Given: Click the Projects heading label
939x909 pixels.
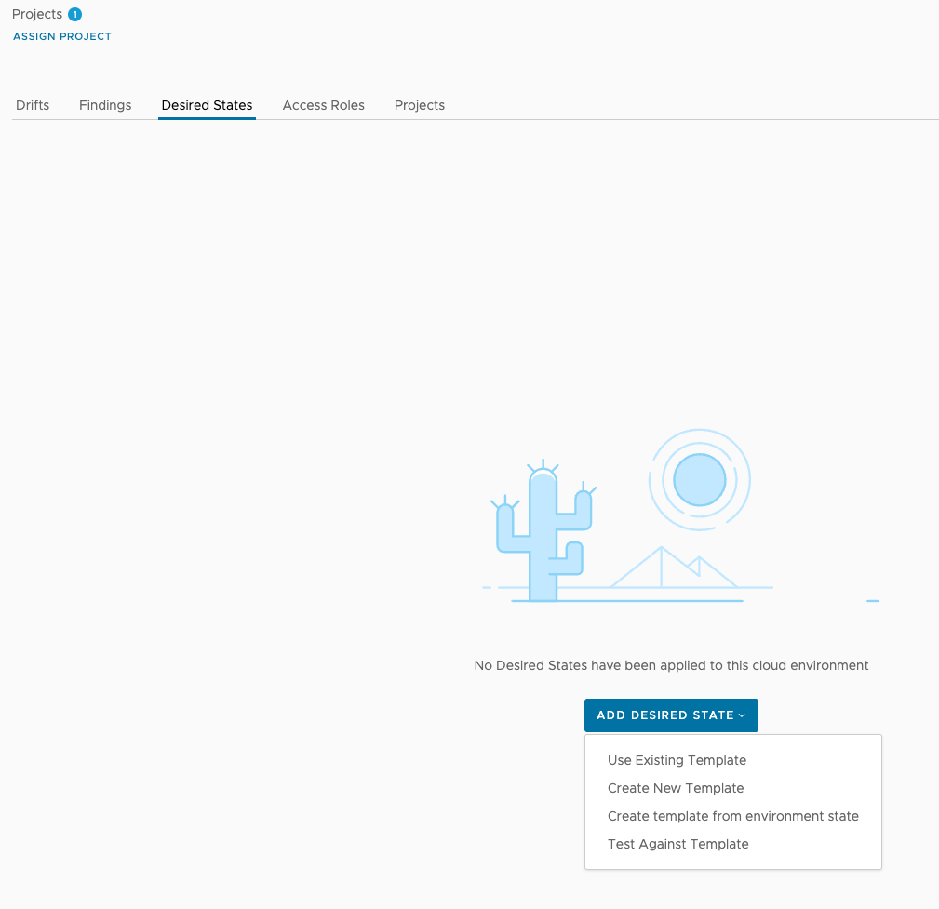Looking at the screenshot, I should [37, 14].
